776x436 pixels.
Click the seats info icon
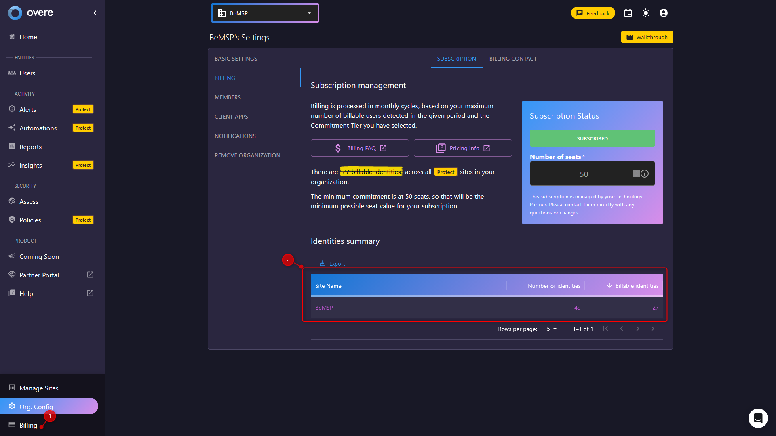(x=645, y=174)
